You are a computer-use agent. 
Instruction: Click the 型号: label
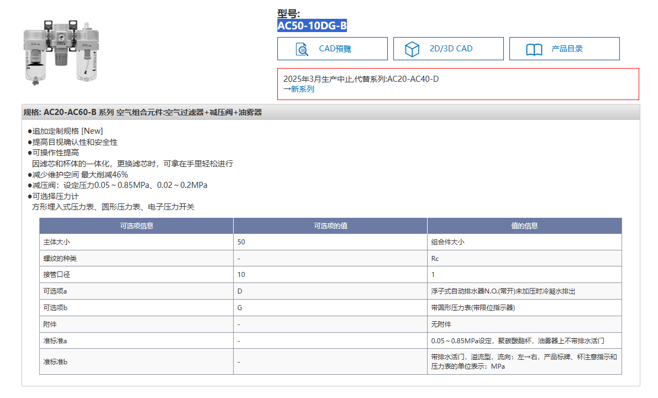coord(289,13)
